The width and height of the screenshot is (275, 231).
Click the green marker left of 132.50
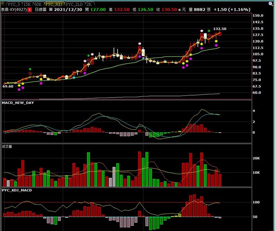(x=209, y=30)
